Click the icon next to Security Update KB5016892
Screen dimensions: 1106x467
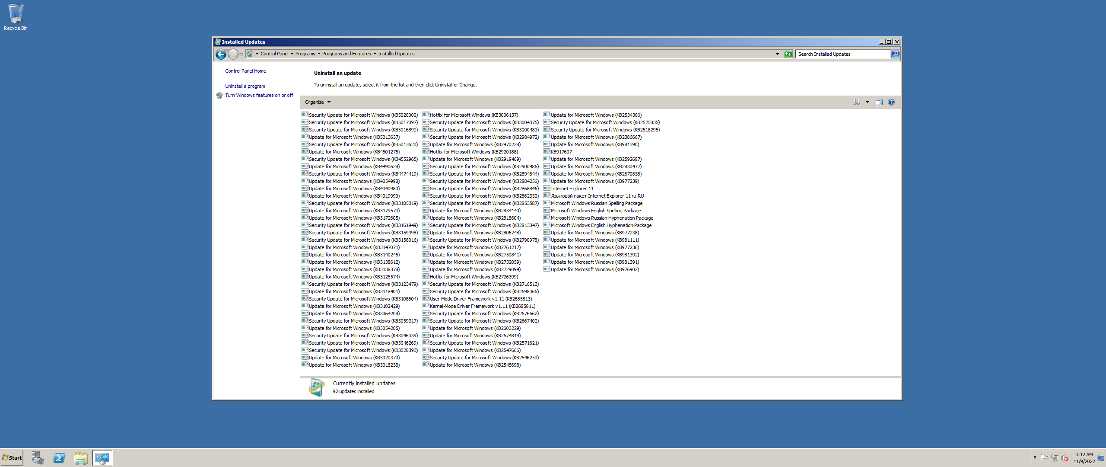click(305, 129)
